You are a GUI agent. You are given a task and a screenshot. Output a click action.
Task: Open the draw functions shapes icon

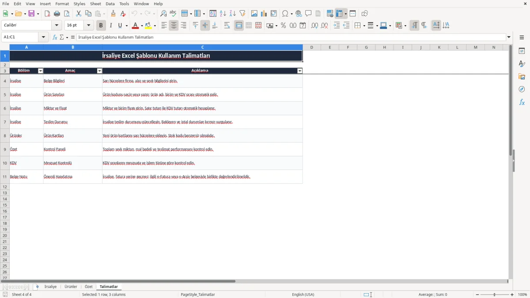(365, 14)
